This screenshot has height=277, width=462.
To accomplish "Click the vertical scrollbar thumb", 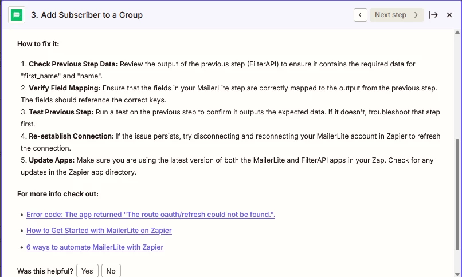I will (x=457, y=194).
